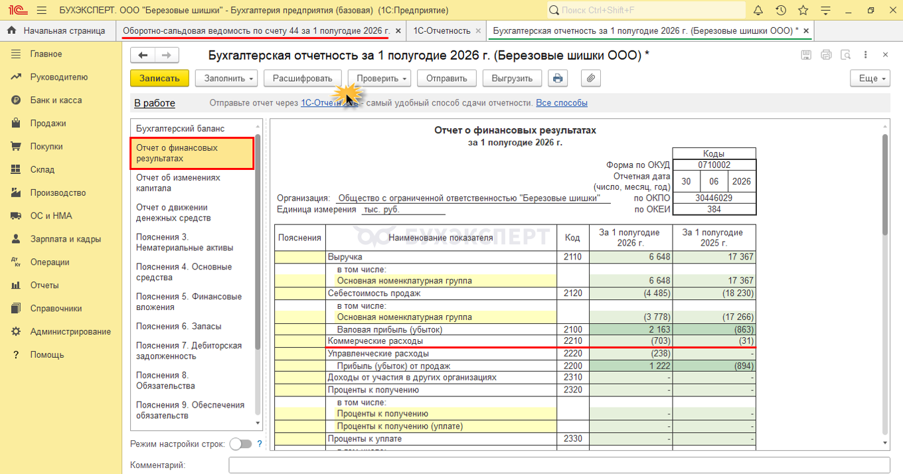Go forward with the right arrow
The width and height of the screenshot is (903, 474).
click(167, 56)
